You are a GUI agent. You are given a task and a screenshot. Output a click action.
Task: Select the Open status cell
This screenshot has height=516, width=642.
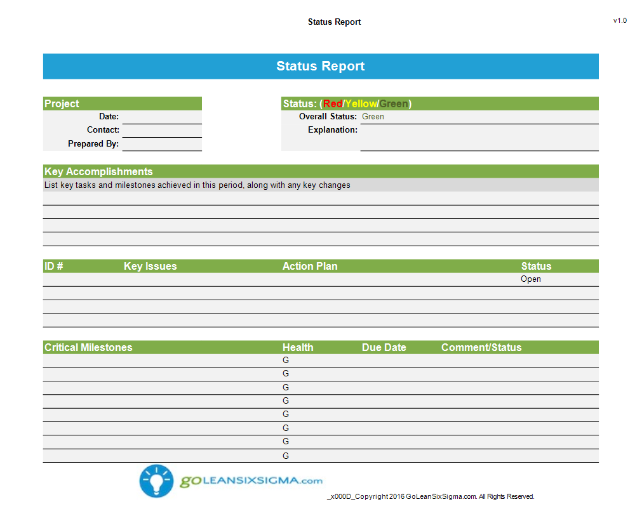click(559, 279)
